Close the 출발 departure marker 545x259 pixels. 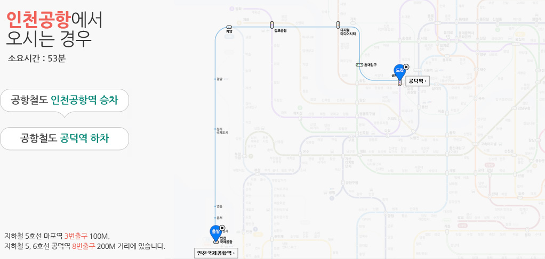(x=222, y=228)
